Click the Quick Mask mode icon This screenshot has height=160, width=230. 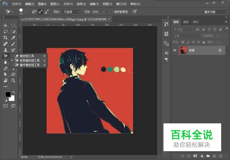pos(5,106)
